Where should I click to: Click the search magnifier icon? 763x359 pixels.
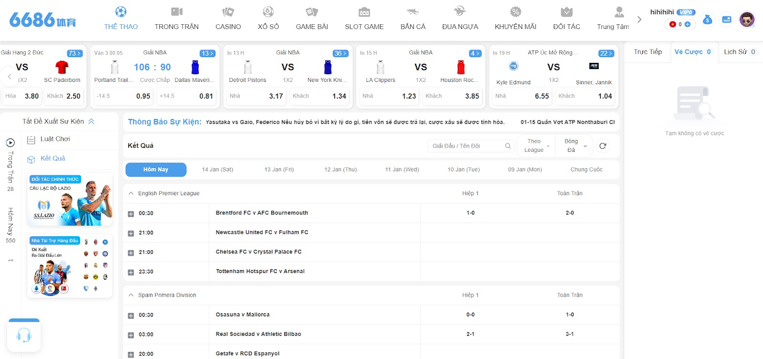click(x=508, y=146)
